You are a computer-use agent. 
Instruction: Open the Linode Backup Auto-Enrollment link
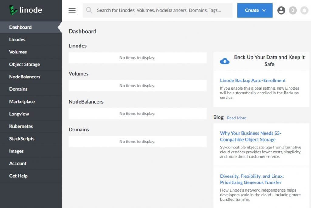(253, 80)
